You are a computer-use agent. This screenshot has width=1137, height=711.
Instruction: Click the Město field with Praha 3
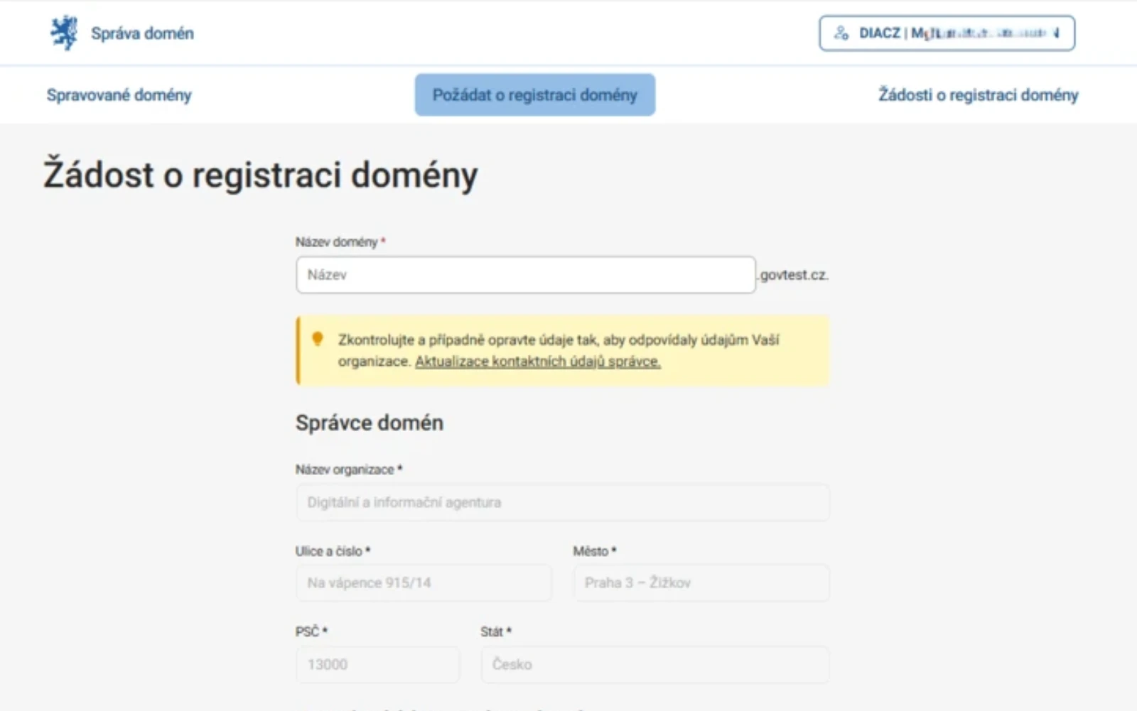tap(701, 583)
